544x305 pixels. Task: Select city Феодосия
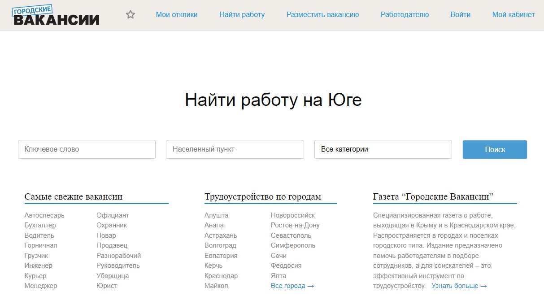click(286, 266)
